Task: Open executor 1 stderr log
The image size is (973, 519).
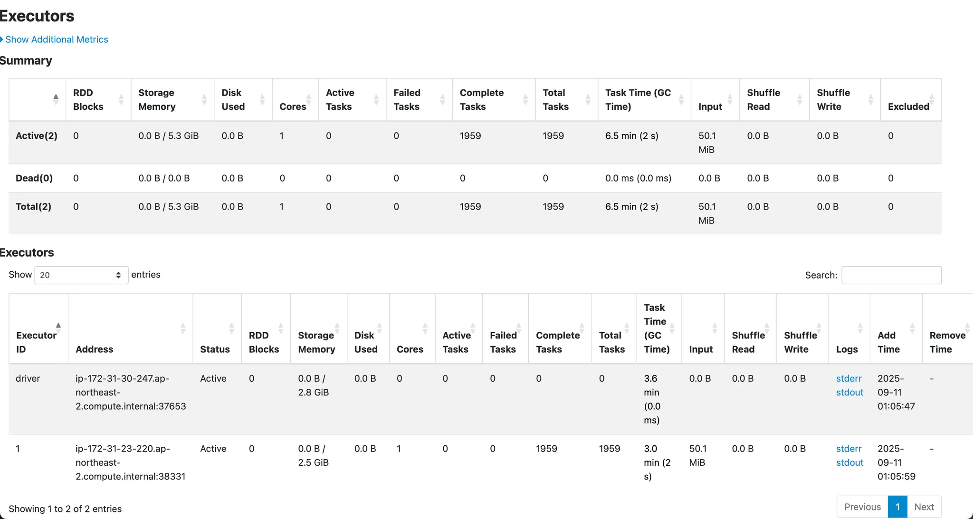Action: [849, 449]
